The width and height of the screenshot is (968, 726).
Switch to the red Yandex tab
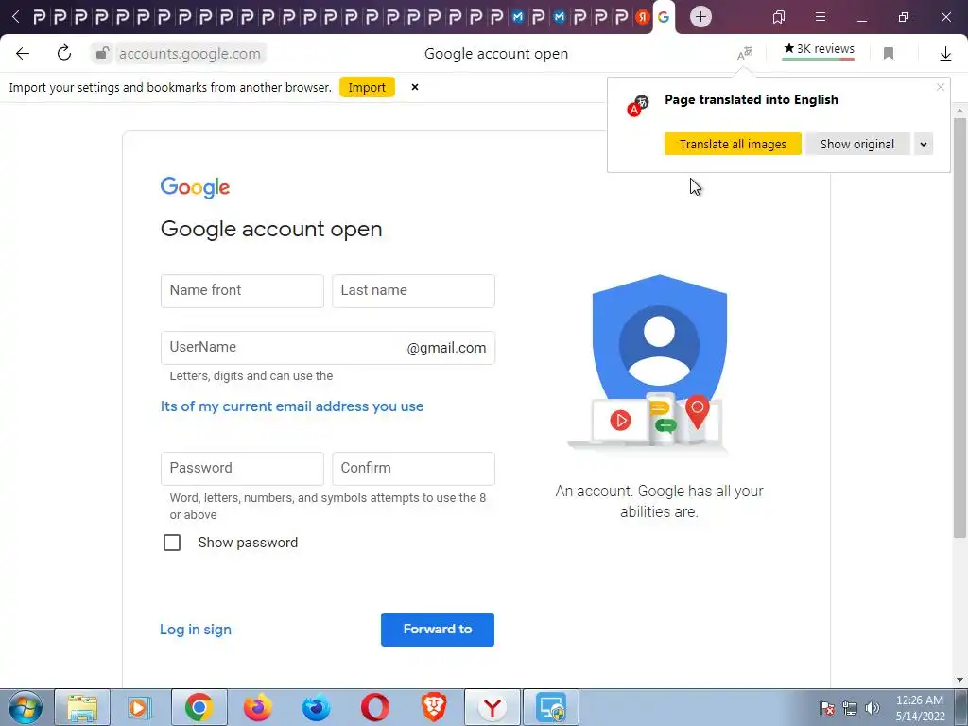pyautogui.click(x=643, y=17)
